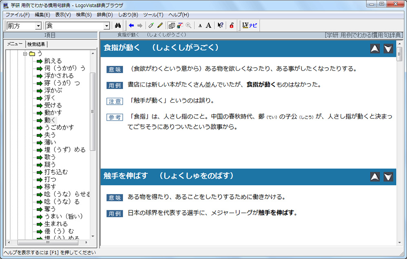Decrease font size with small A

point(200,26)
